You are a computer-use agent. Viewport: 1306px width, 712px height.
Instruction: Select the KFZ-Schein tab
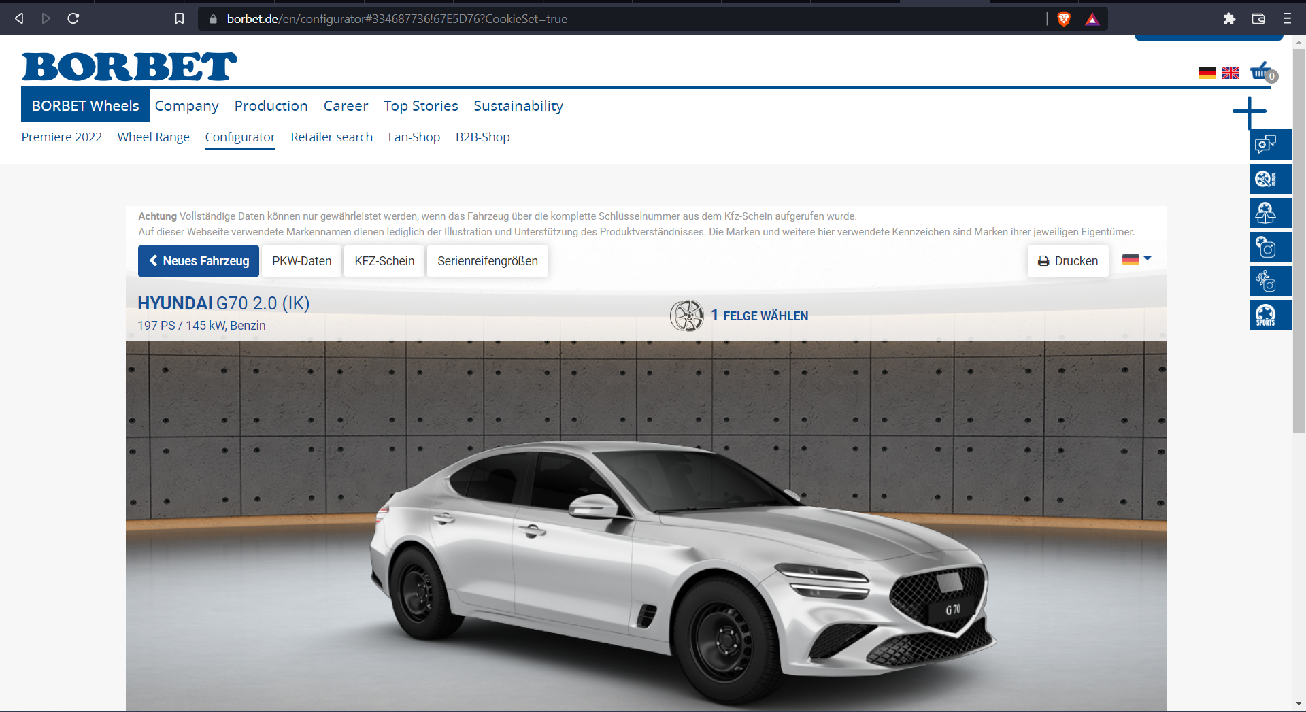click(384, 261)
